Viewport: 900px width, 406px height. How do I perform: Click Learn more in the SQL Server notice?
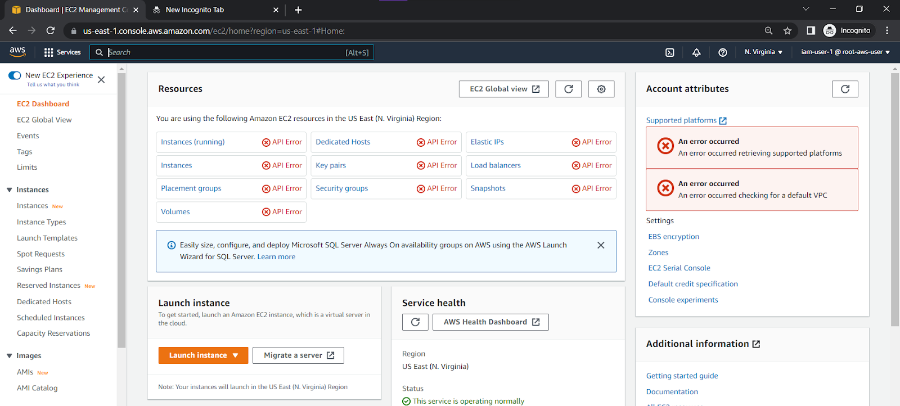point(276,257)
